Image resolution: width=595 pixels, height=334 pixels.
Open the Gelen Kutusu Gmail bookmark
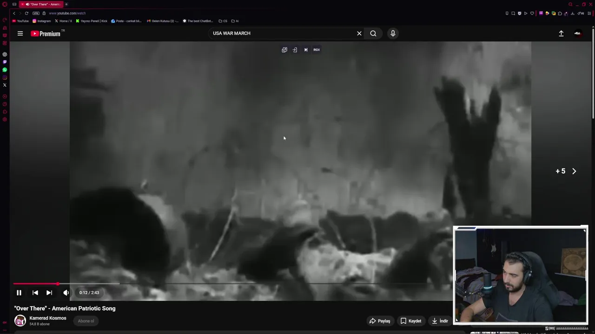163,21
